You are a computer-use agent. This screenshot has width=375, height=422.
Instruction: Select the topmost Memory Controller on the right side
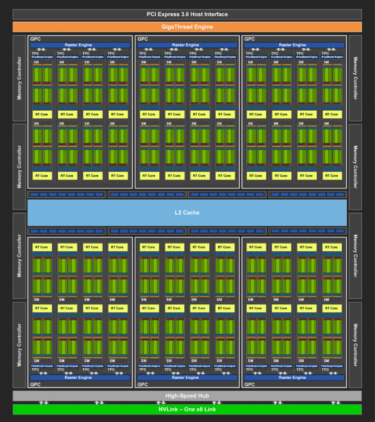355,78
